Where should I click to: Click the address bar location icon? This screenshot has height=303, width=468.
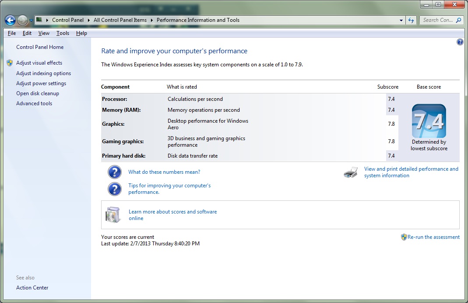[x=39, y=20]
